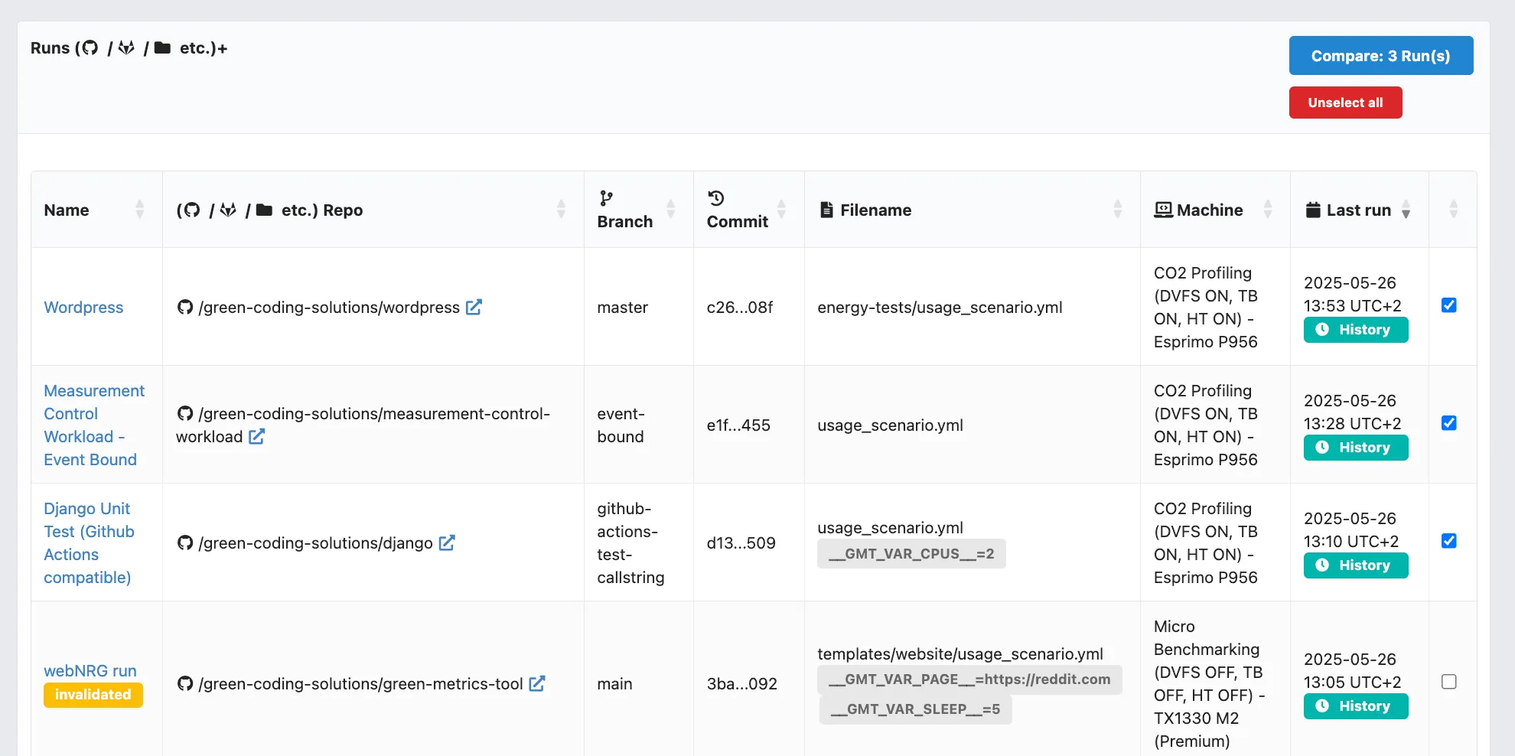Click GitHub icon beside wordpress repo
Screen dimensions: 1515x756
click(185, 307)
